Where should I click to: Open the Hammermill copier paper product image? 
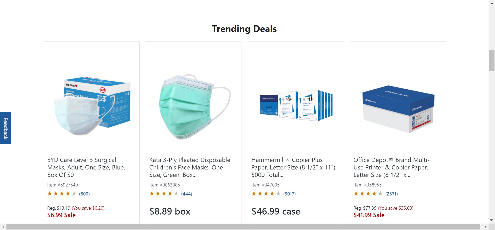[x=296, y=106]
